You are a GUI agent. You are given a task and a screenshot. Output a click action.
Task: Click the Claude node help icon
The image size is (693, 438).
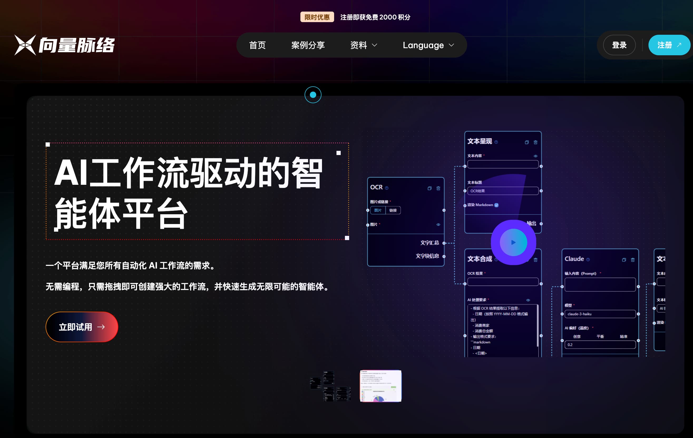pyautogui.click(x=588, y=260)
